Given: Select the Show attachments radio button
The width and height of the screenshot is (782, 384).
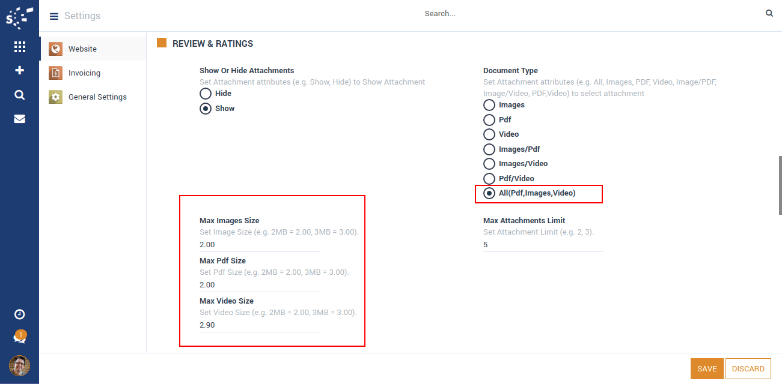Looking at the screenshot, I should pyautogui.click(x=206, y=109).
